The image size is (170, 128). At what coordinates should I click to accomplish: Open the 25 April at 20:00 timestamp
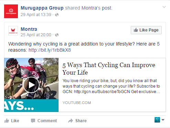point(36,35)
